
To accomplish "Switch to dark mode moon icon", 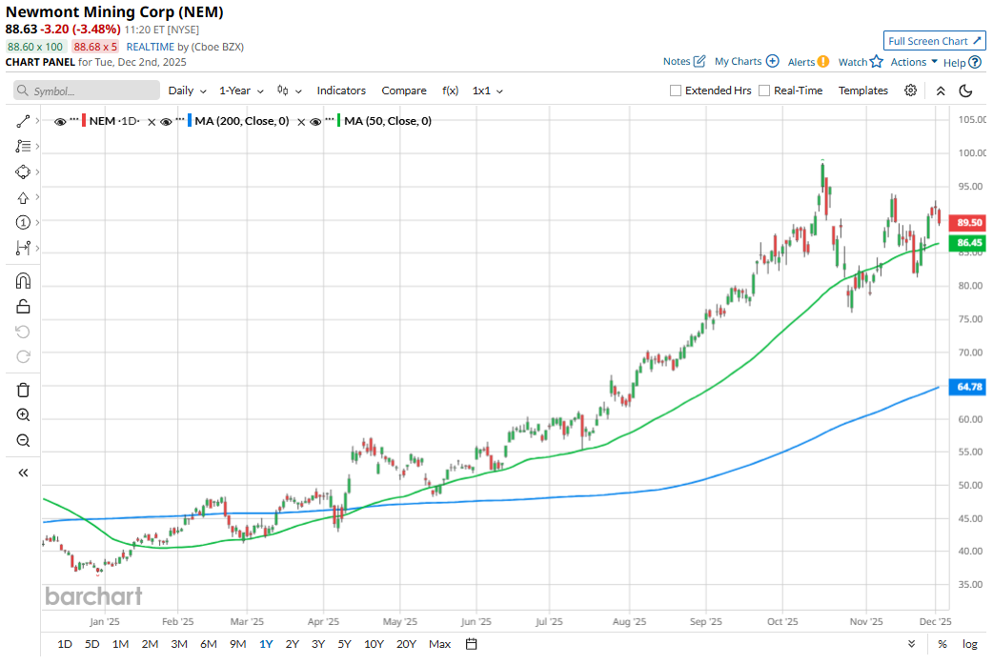I will click(965, 91).
